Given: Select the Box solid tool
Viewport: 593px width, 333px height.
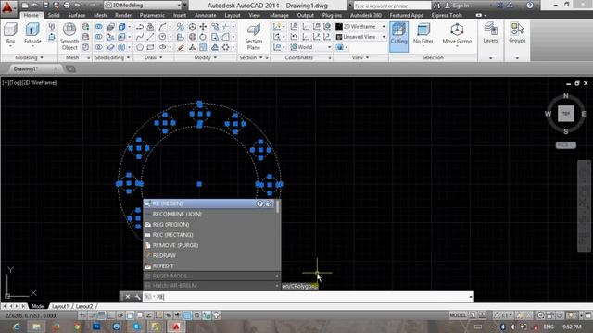Looking at the screenshot, I should 10,34.
